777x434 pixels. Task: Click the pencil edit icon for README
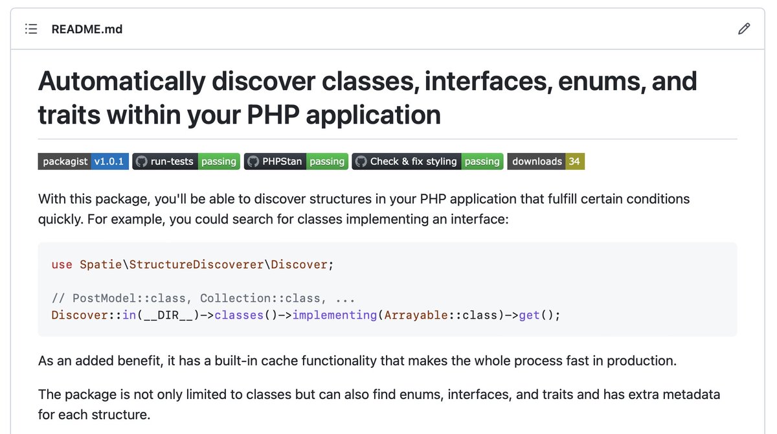744,29
